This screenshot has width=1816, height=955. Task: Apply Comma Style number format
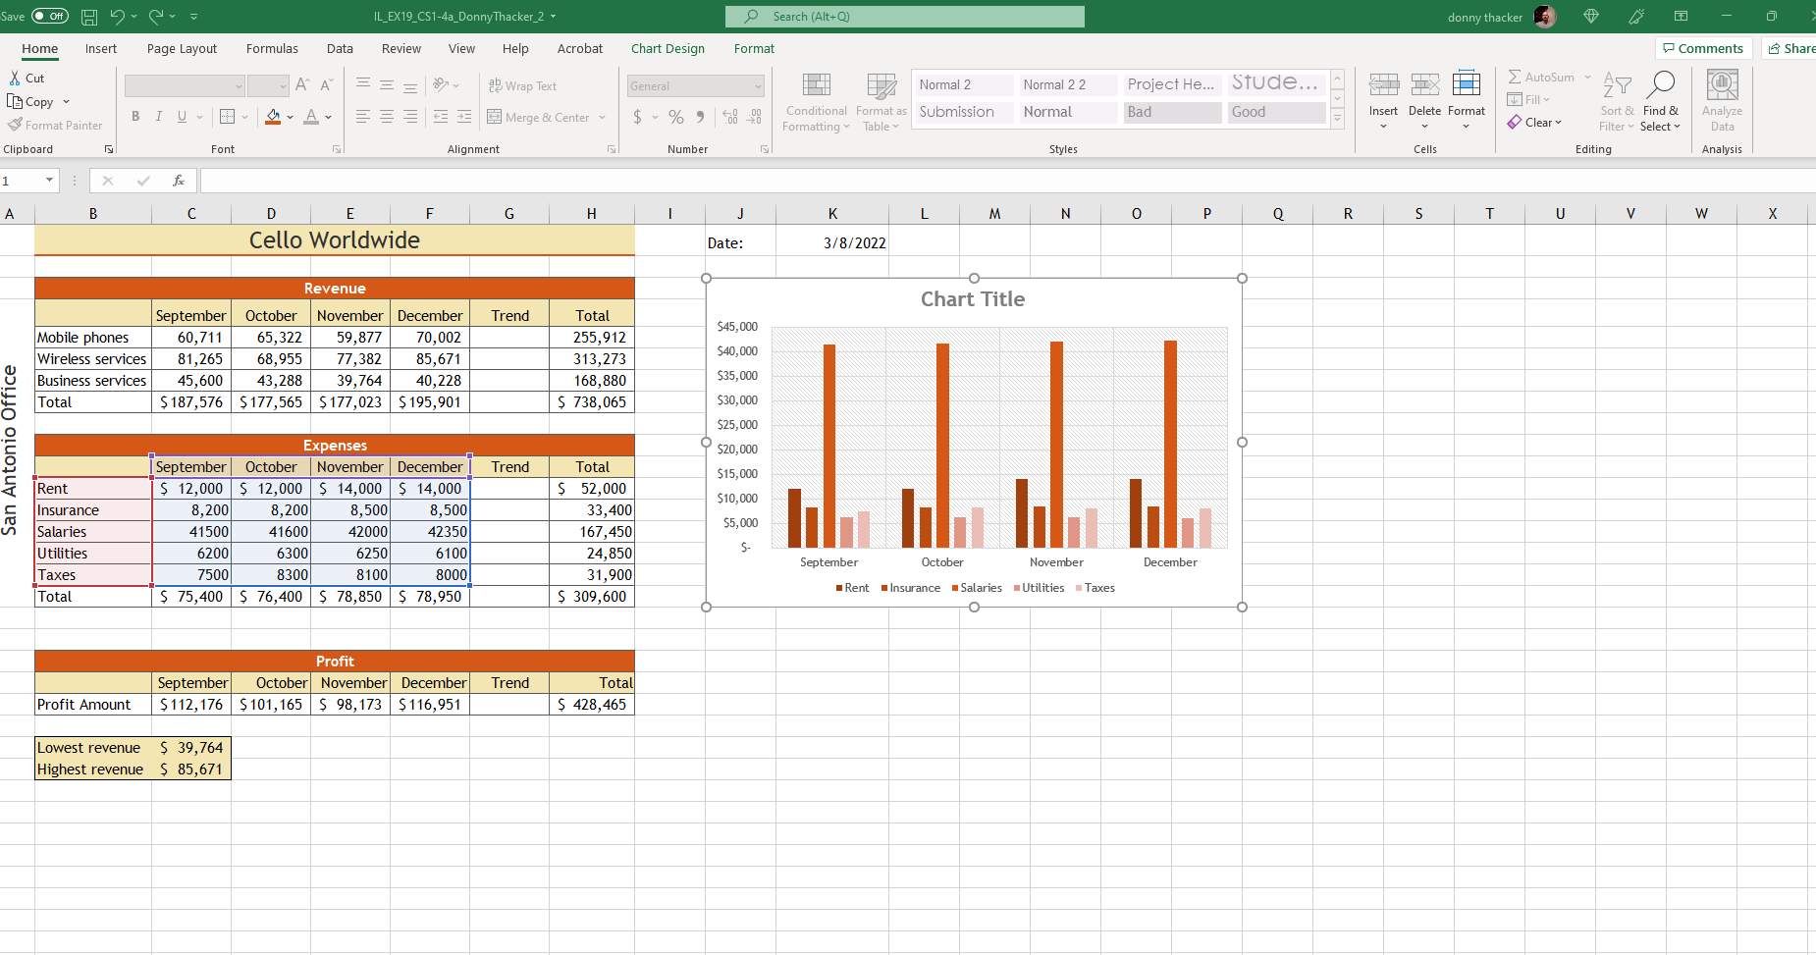click(x=700, y=117)
